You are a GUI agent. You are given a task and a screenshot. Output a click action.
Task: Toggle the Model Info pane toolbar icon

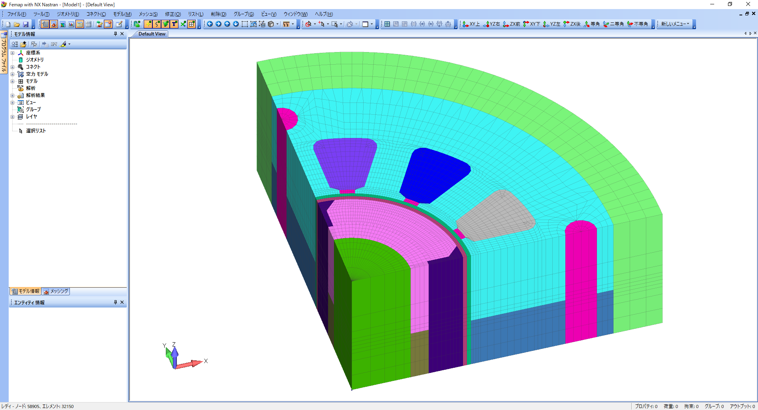(45, 24)
